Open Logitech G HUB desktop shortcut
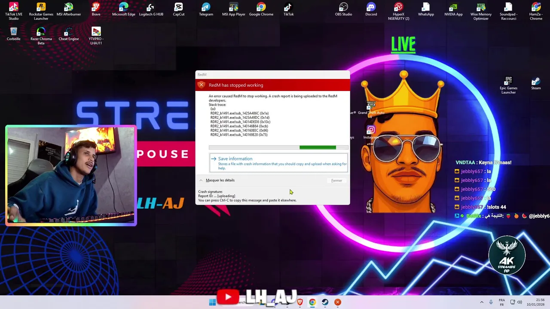Viewport: 550px width, 309px height. 151,9
